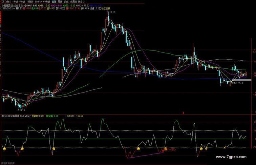Open the round dropdown icon before CCI底背离画线
Image resolution: width=256 pixels, height=165 pixels.
pyautogui.click(x=2, y=116)
